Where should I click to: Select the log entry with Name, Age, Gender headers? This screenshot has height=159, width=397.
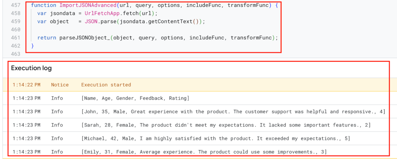point(198,98)
